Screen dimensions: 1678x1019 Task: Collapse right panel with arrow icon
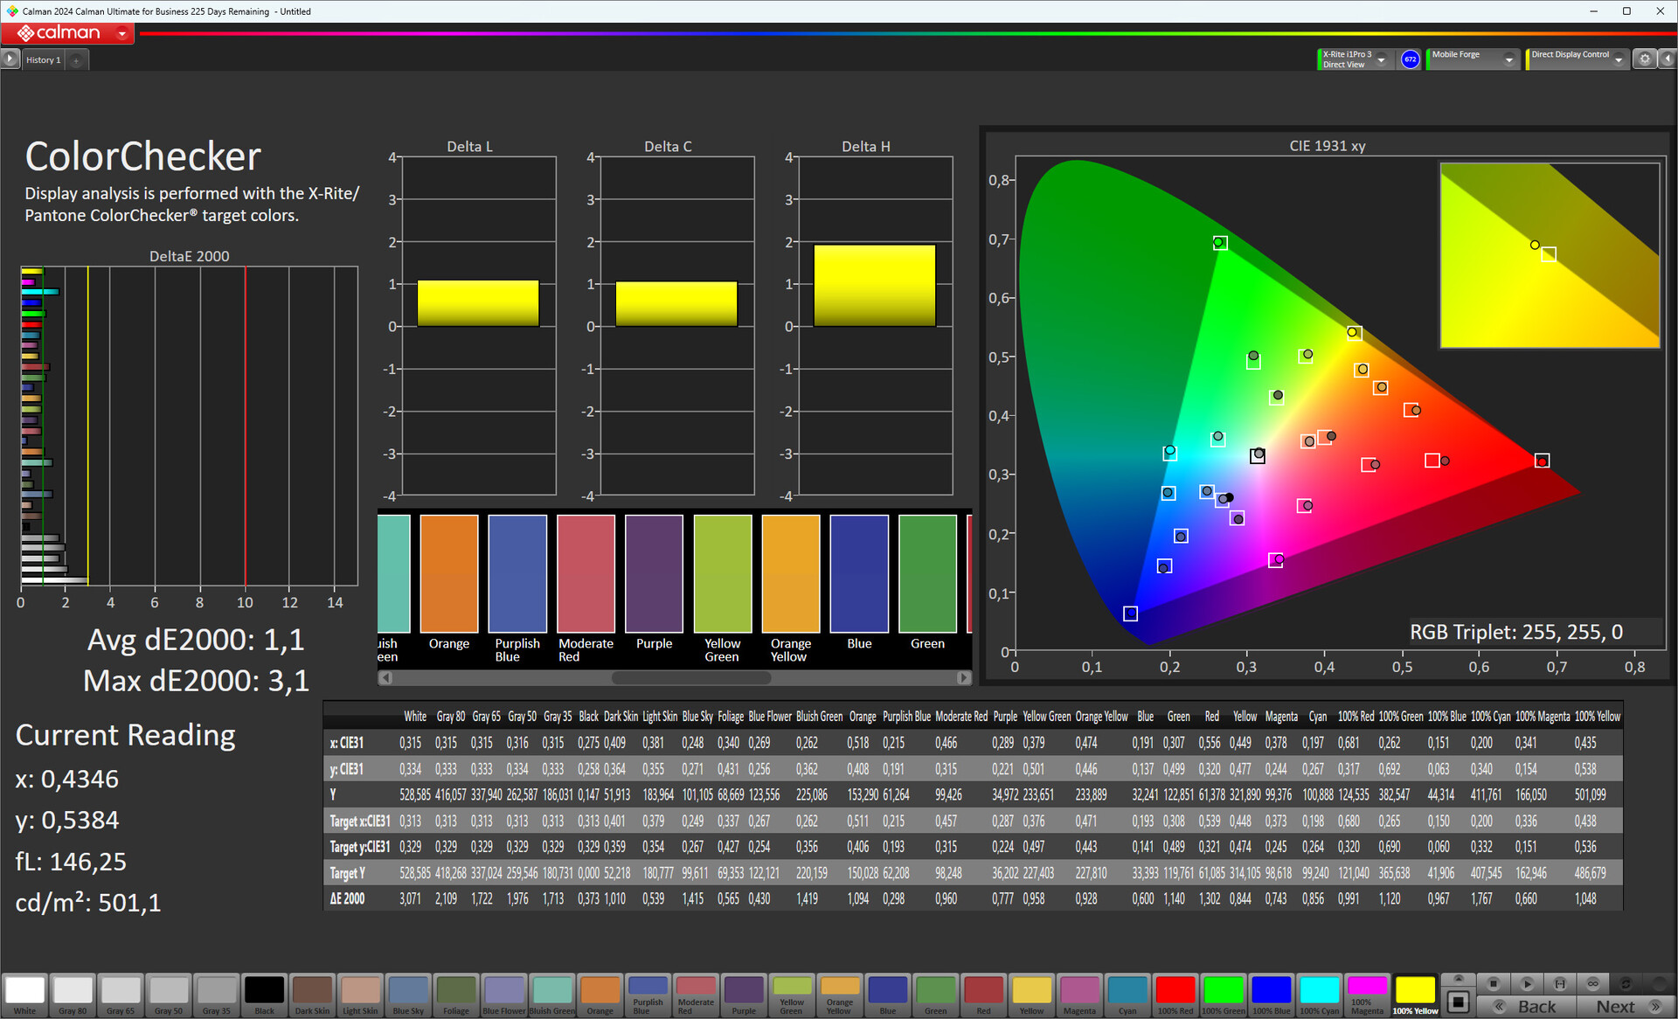tap(1668, 59)
